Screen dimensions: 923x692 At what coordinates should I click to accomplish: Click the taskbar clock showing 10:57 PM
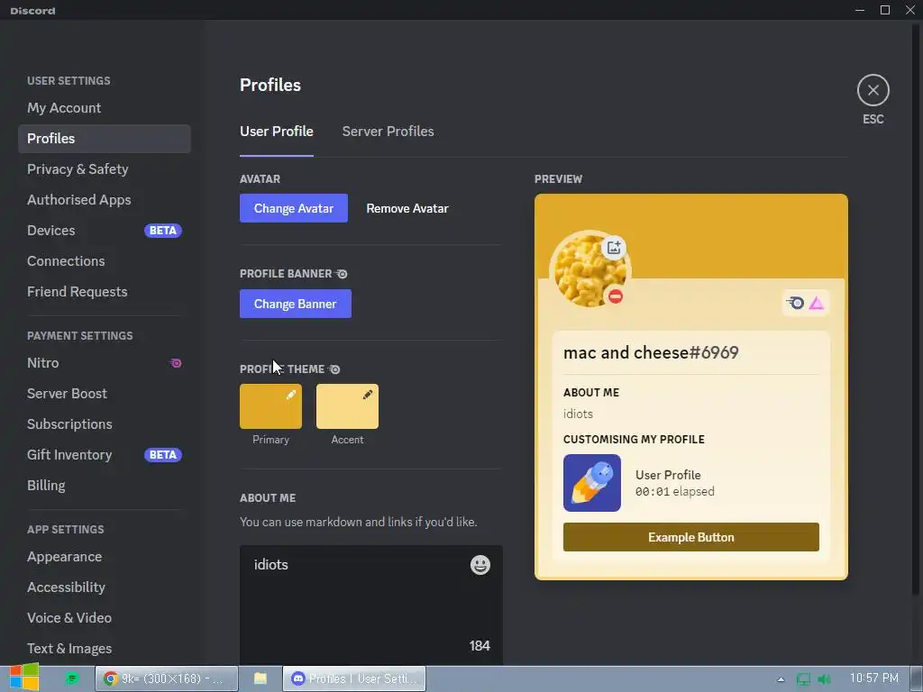pos(873,678)
